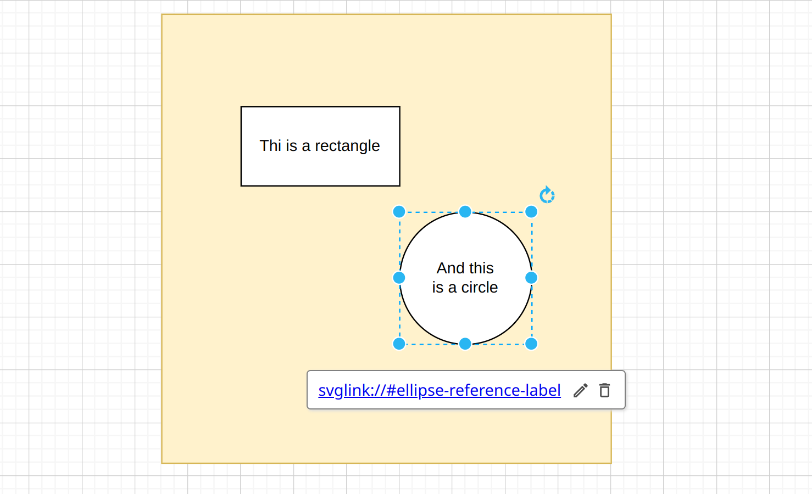
Task: Click the bottom-center resize handle of the circle
Action: [465, 343]
